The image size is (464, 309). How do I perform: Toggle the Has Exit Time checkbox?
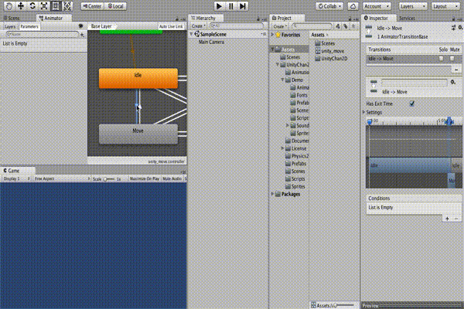(x=411, y=104)
